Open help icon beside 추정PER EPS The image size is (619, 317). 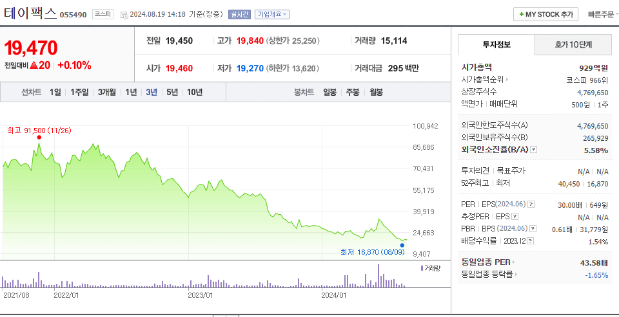(515, 217)
